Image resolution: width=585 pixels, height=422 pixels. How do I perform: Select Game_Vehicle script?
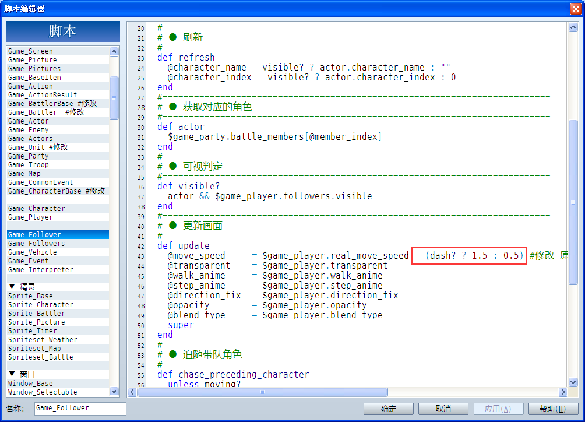point(58,252)
